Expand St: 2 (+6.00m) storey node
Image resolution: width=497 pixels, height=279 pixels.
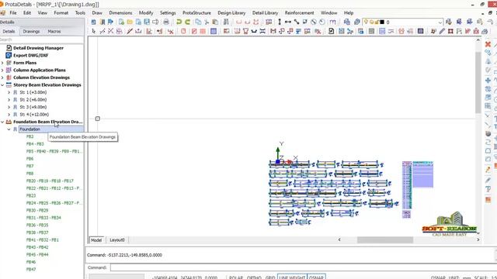coord(9,100)
